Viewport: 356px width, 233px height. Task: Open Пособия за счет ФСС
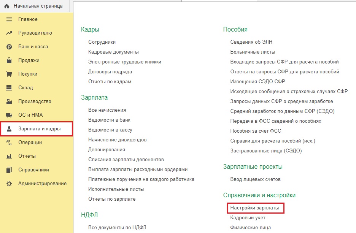coord(256,131)
